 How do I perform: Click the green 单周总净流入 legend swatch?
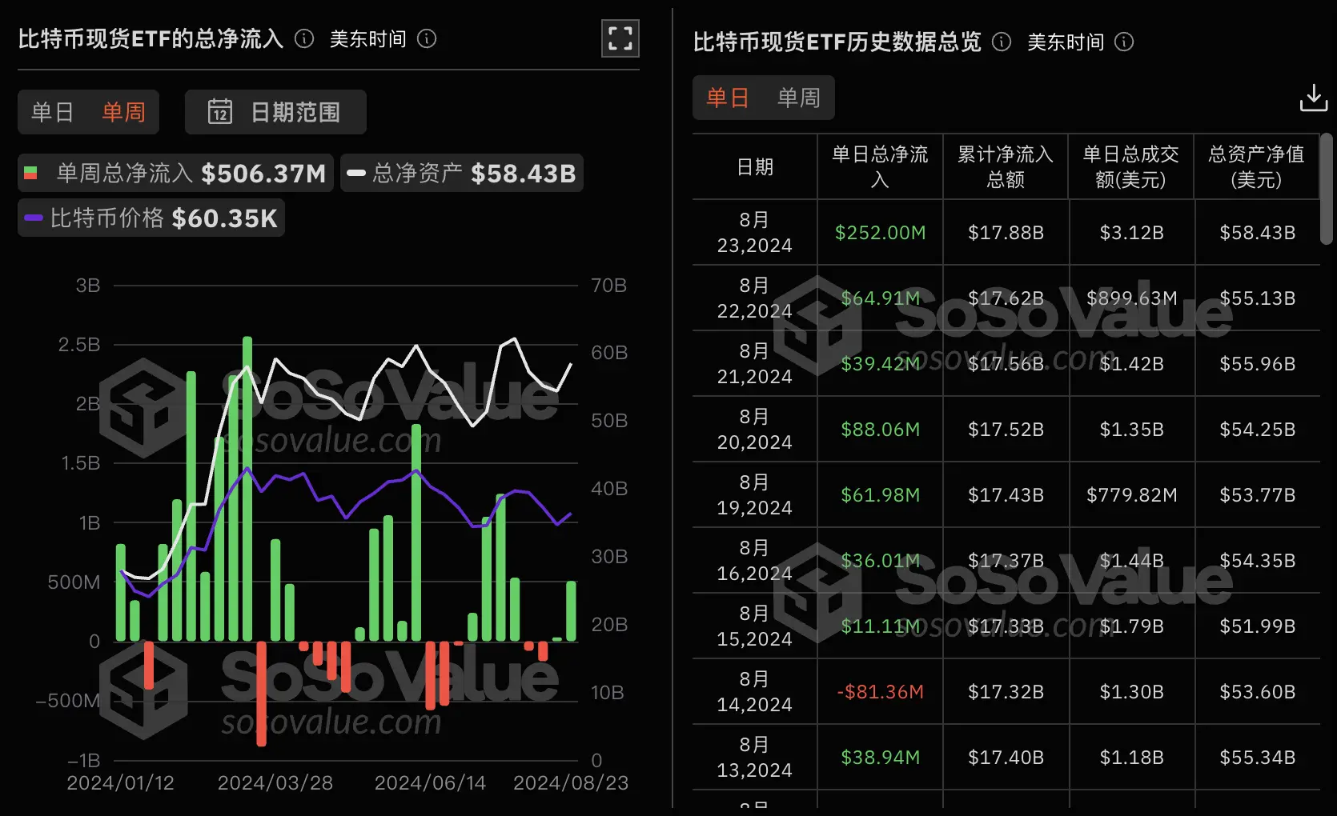(32, 173)
